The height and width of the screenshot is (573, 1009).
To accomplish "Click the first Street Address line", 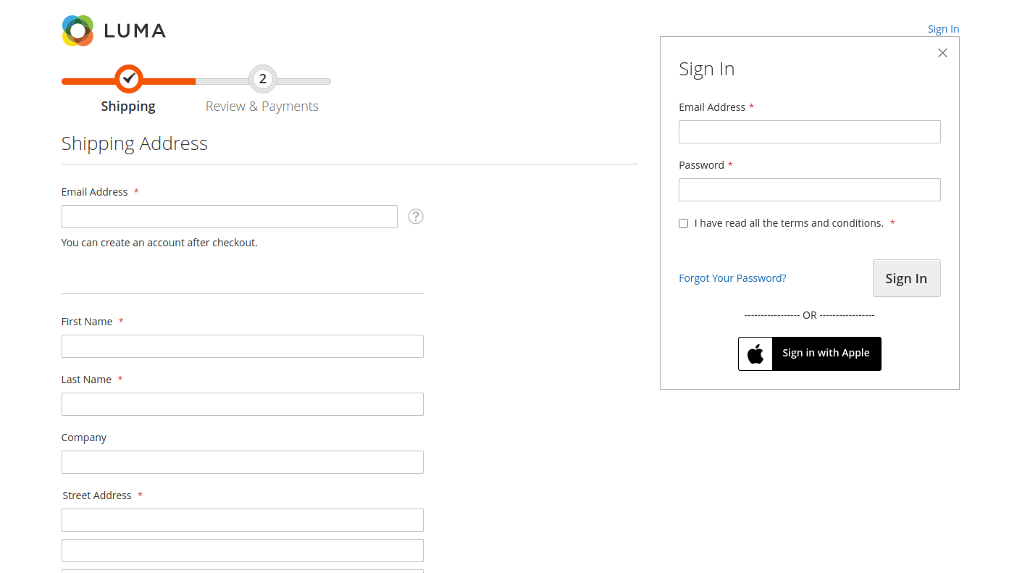I will click(242, 519).
